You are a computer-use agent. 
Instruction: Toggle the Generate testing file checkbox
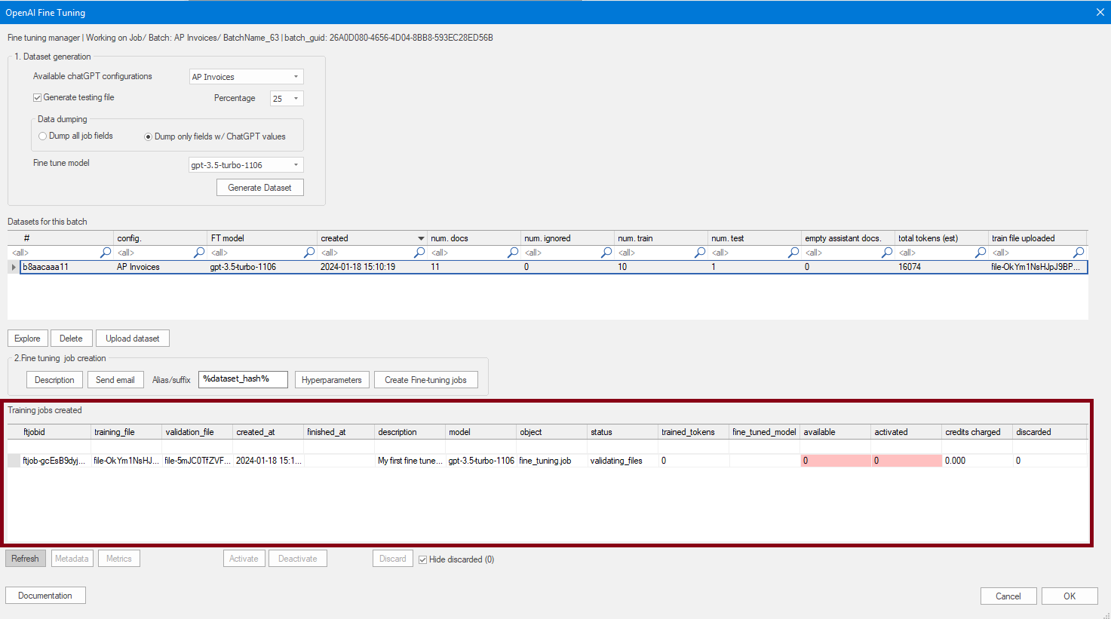pos(37,97)
